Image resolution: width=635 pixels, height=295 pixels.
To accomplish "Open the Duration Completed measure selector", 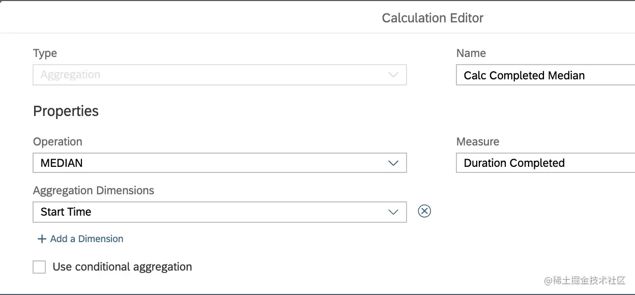I will pos(544,163).
